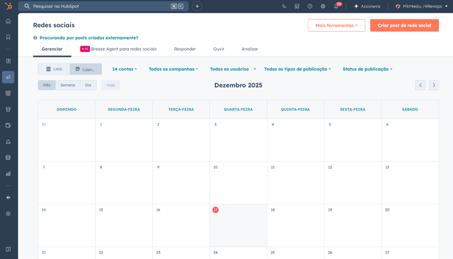Open the Settings gear icon in the top bar
The width and height of the screenshot is (453, 259).
[323, 6]
